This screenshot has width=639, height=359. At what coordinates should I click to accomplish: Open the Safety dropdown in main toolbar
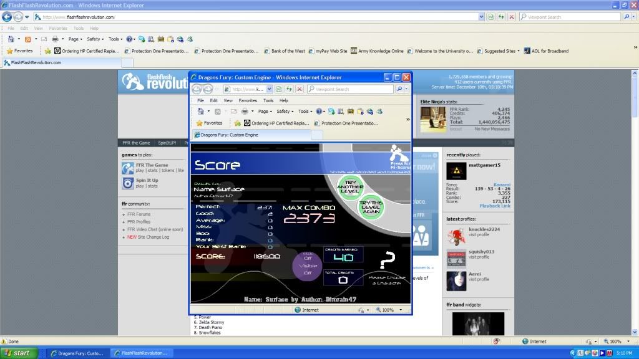(94, 39)
